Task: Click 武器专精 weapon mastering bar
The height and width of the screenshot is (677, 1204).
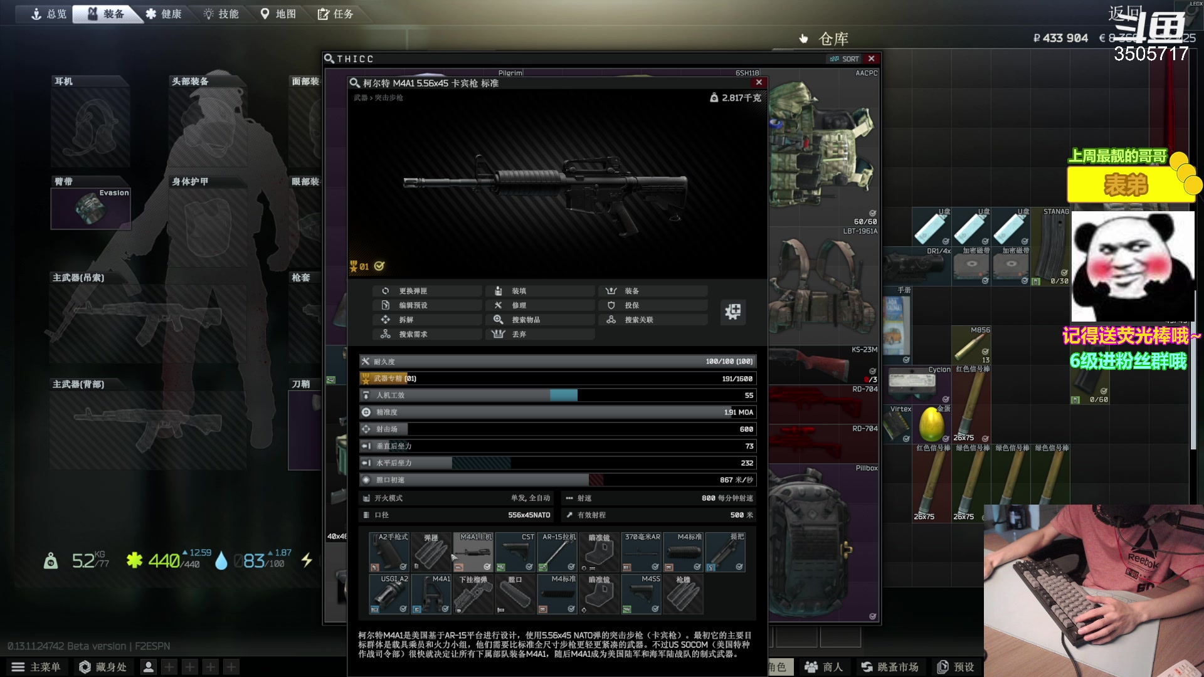Action: (557, 379)
